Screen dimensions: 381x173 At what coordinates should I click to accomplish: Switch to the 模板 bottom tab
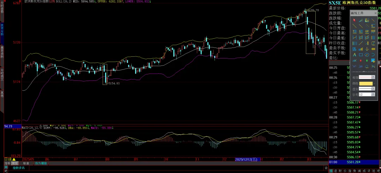tap(15, 163)
